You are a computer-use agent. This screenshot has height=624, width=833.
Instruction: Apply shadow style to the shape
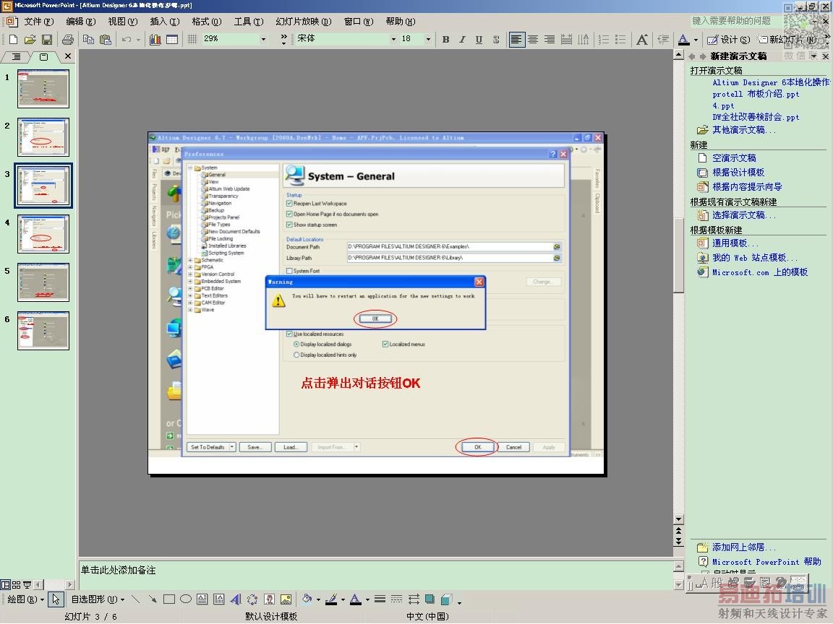(x=430, y=599)
